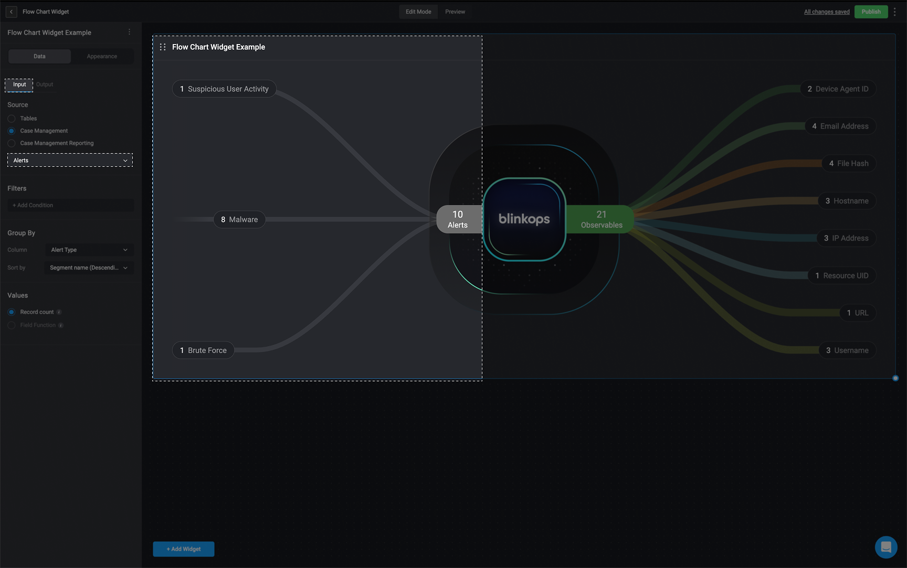Click the Publish button
The height and width of the screenshot is (568, 907).
871,12
